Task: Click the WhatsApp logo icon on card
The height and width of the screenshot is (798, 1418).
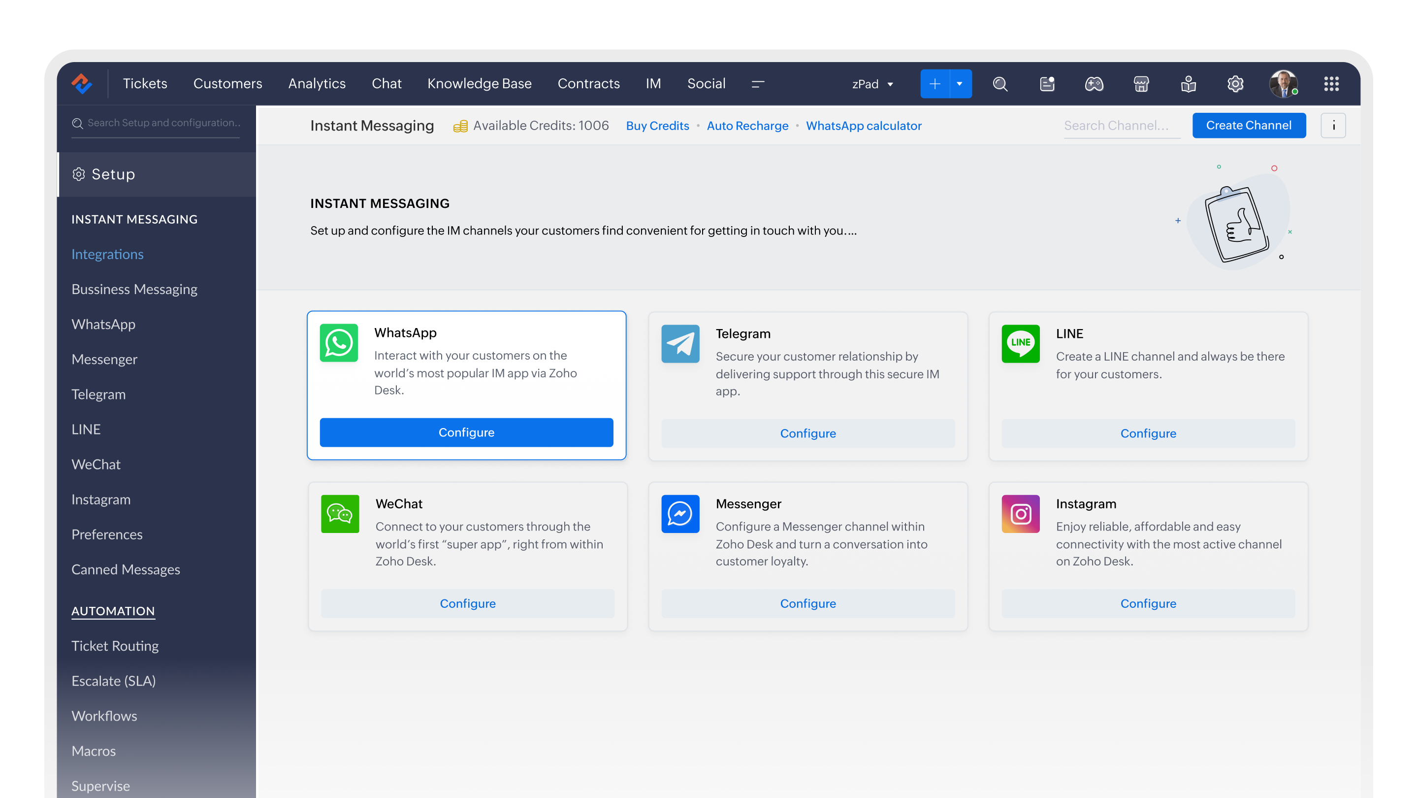Action: pos(339,342)
